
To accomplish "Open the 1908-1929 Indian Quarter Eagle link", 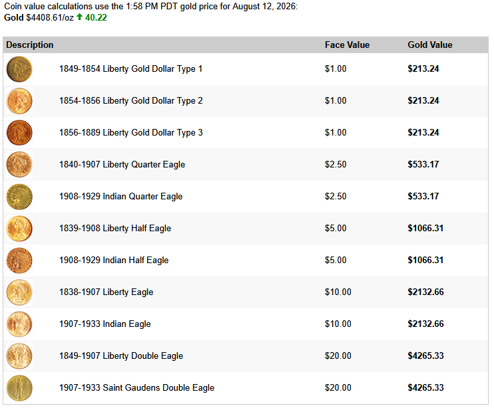I will [x=121, y=197].
